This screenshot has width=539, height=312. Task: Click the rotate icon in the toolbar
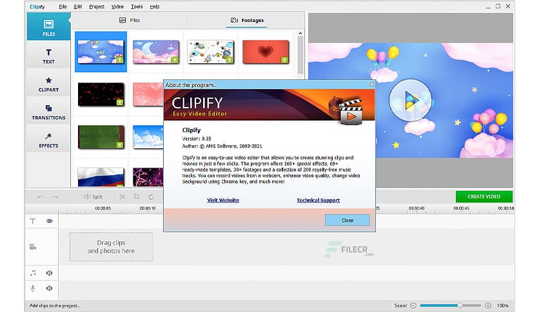[x=151, y=197]
